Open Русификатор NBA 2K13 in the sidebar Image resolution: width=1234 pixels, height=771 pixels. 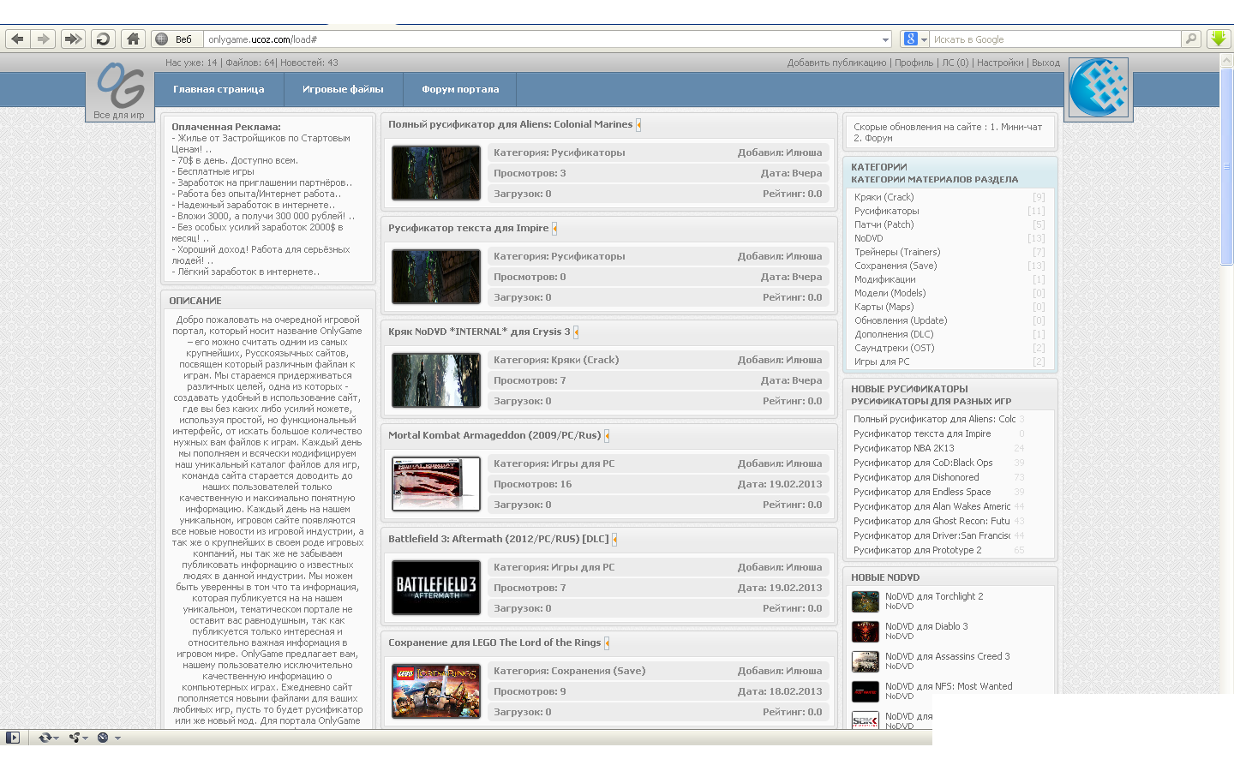pos(903,448)
